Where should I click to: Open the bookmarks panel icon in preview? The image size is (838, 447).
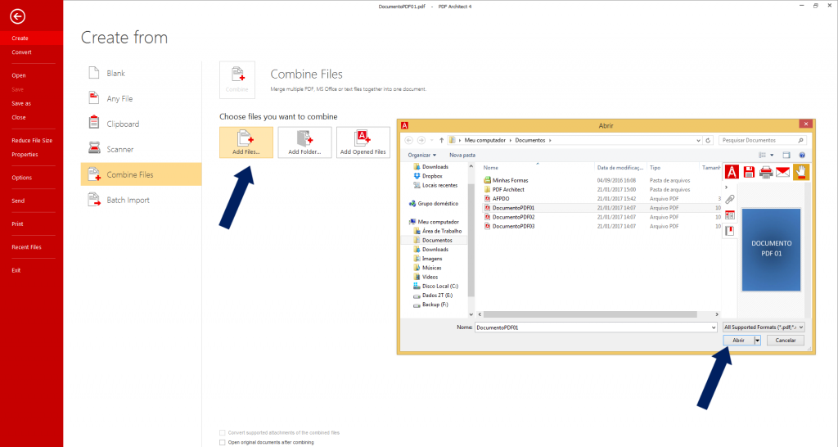730,231
